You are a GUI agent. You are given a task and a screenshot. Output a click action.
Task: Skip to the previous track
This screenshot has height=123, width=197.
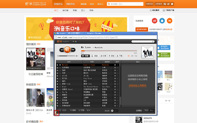pyautogui.click(x=62, y=50)
